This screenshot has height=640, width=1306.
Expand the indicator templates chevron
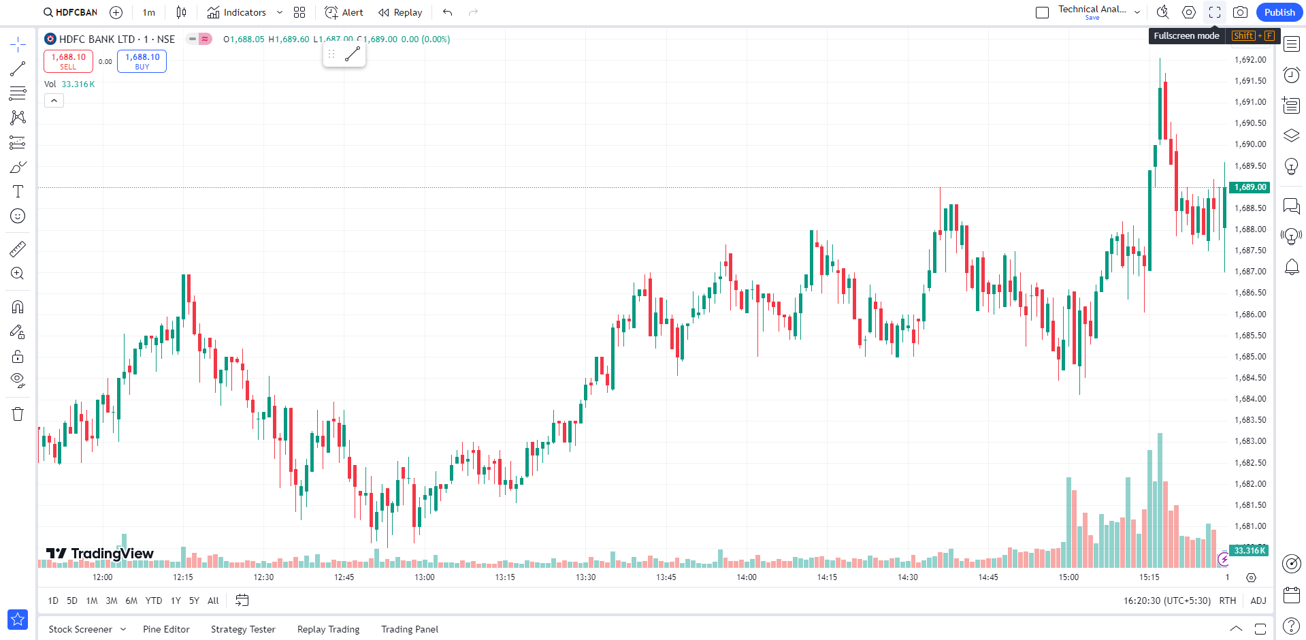point(279,12)
